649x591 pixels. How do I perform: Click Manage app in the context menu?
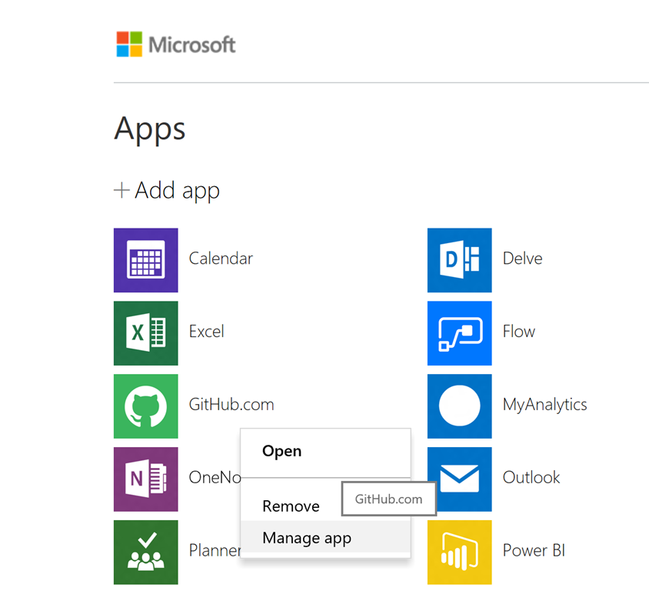(x=307, y=539)
